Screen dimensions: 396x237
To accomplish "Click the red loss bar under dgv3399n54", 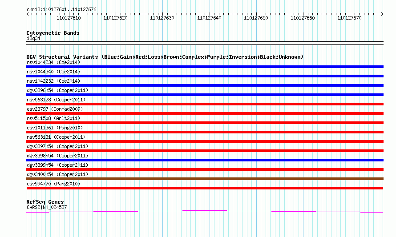I will 205,169.
